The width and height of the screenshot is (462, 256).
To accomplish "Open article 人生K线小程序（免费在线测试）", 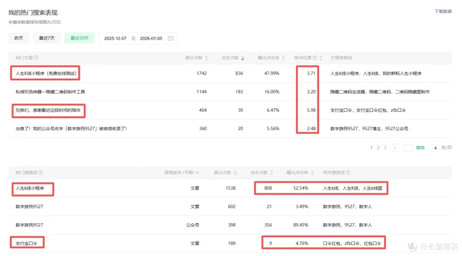I will [46, 73].
